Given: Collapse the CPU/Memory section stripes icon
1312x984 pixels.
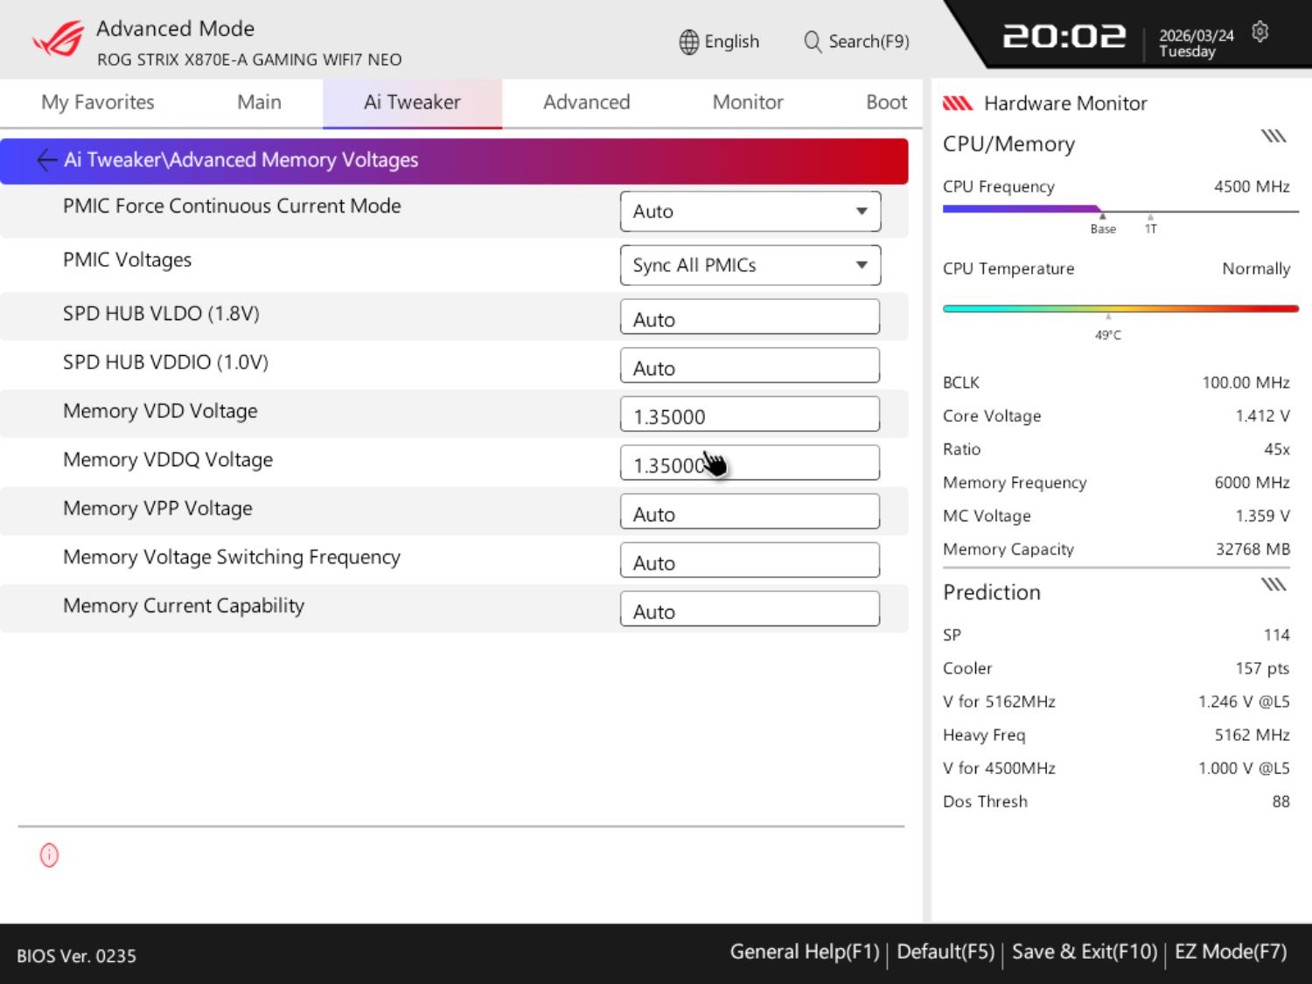Looking at the screenshot, I should click(x=1274, y=136).
